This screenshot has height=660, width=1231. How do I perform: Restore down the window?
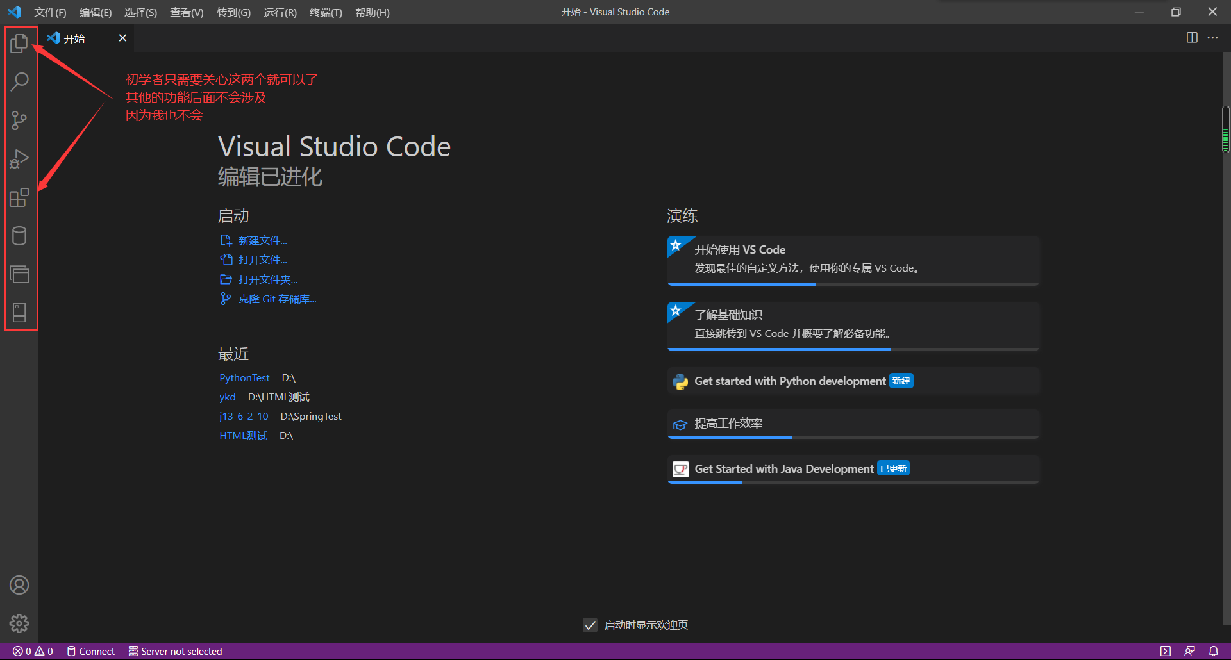[x=1176, y=12]
